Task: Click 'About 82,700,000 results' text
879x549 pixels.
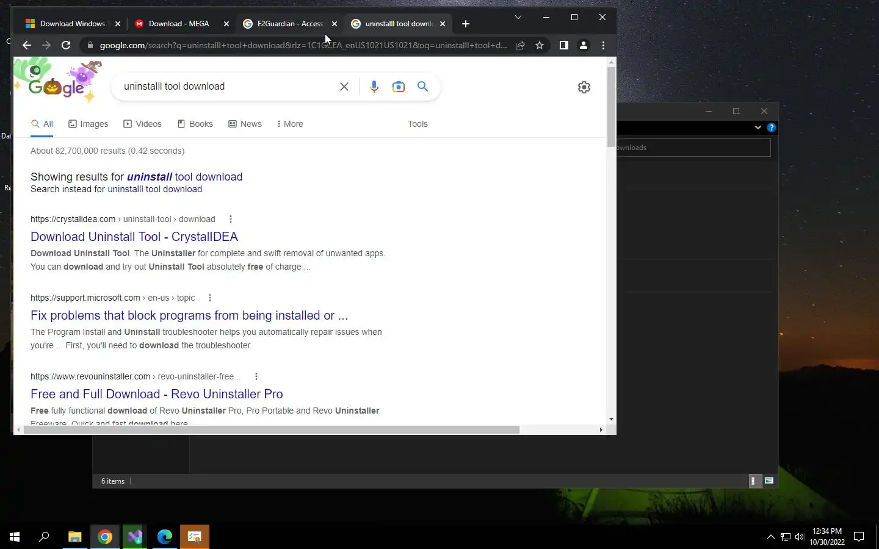Action: click(107, 151)
